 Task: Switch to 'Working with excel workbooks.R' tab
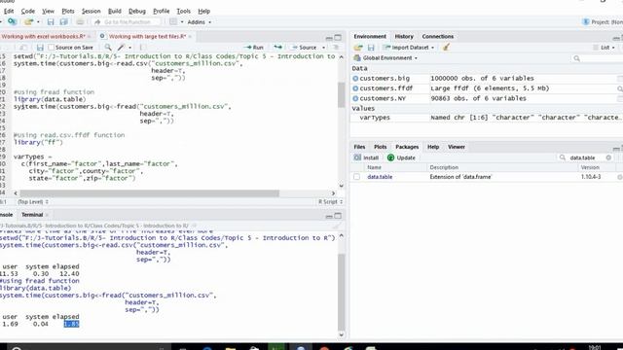coord(43,37)
